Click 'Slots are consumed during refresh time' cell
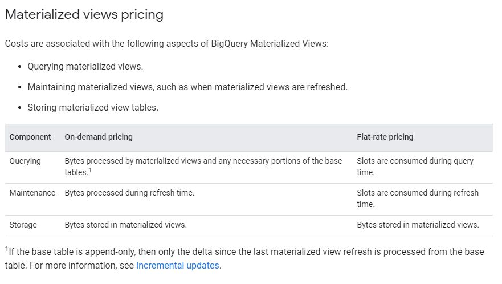Viewport: 502px width, 284px height. click(x=417, y=198)
